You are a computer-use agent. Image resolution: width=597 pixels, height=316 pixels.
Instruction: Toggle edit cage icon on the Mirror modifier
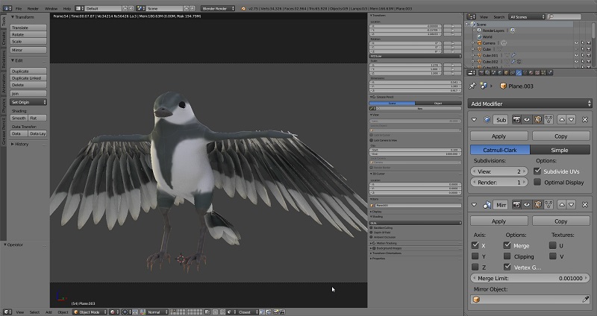click(x=548, y=205)
